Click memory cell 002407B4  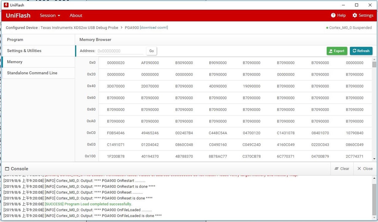184,133
